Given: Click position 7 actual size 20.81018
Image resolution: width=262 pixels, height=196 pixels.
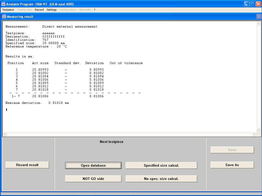Looking at the screenshot, I should [40, 90].
